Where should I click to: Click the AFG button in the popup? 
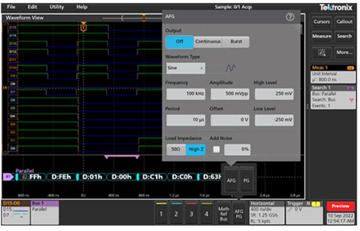click(231, 181)
